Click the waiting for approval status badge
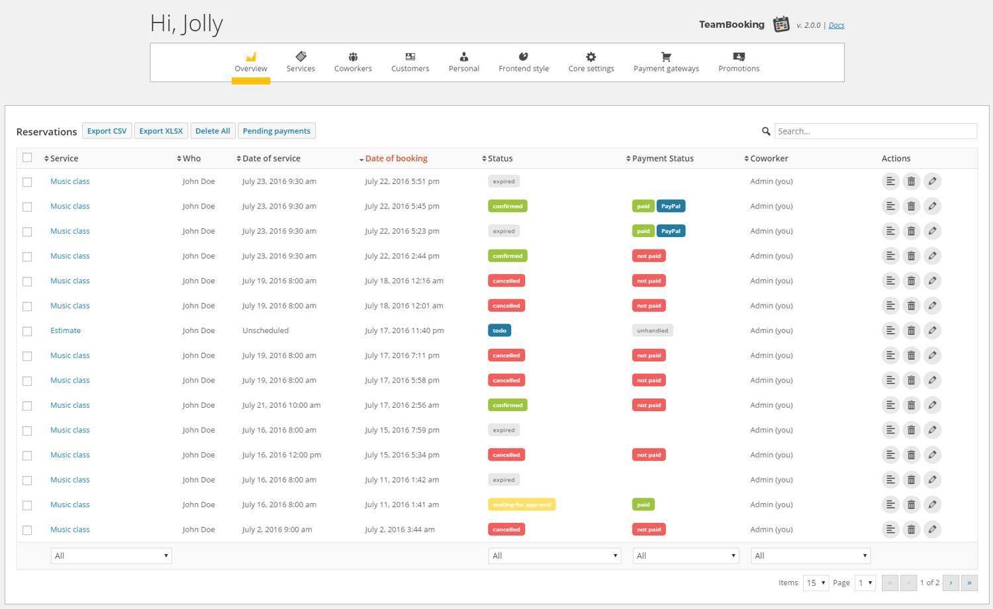Image resolution: width=993 pixels, height=609 pixels. [x=522, y=504]
